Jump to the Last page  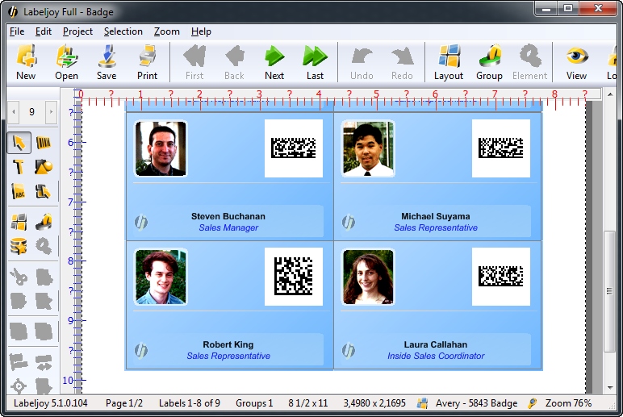coord(315,62)
